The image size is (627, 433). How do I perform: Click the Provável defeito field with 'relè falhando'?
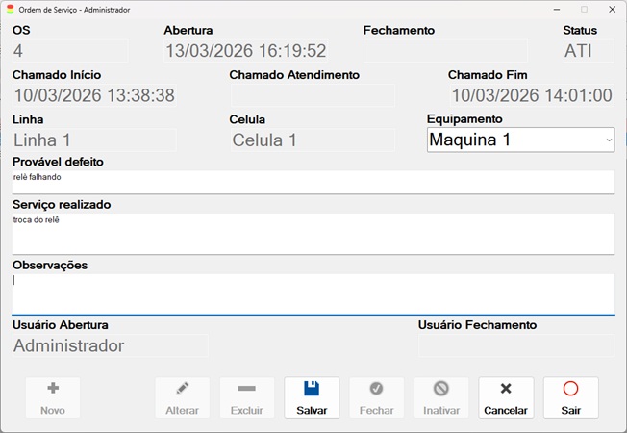tap(313, 182)
